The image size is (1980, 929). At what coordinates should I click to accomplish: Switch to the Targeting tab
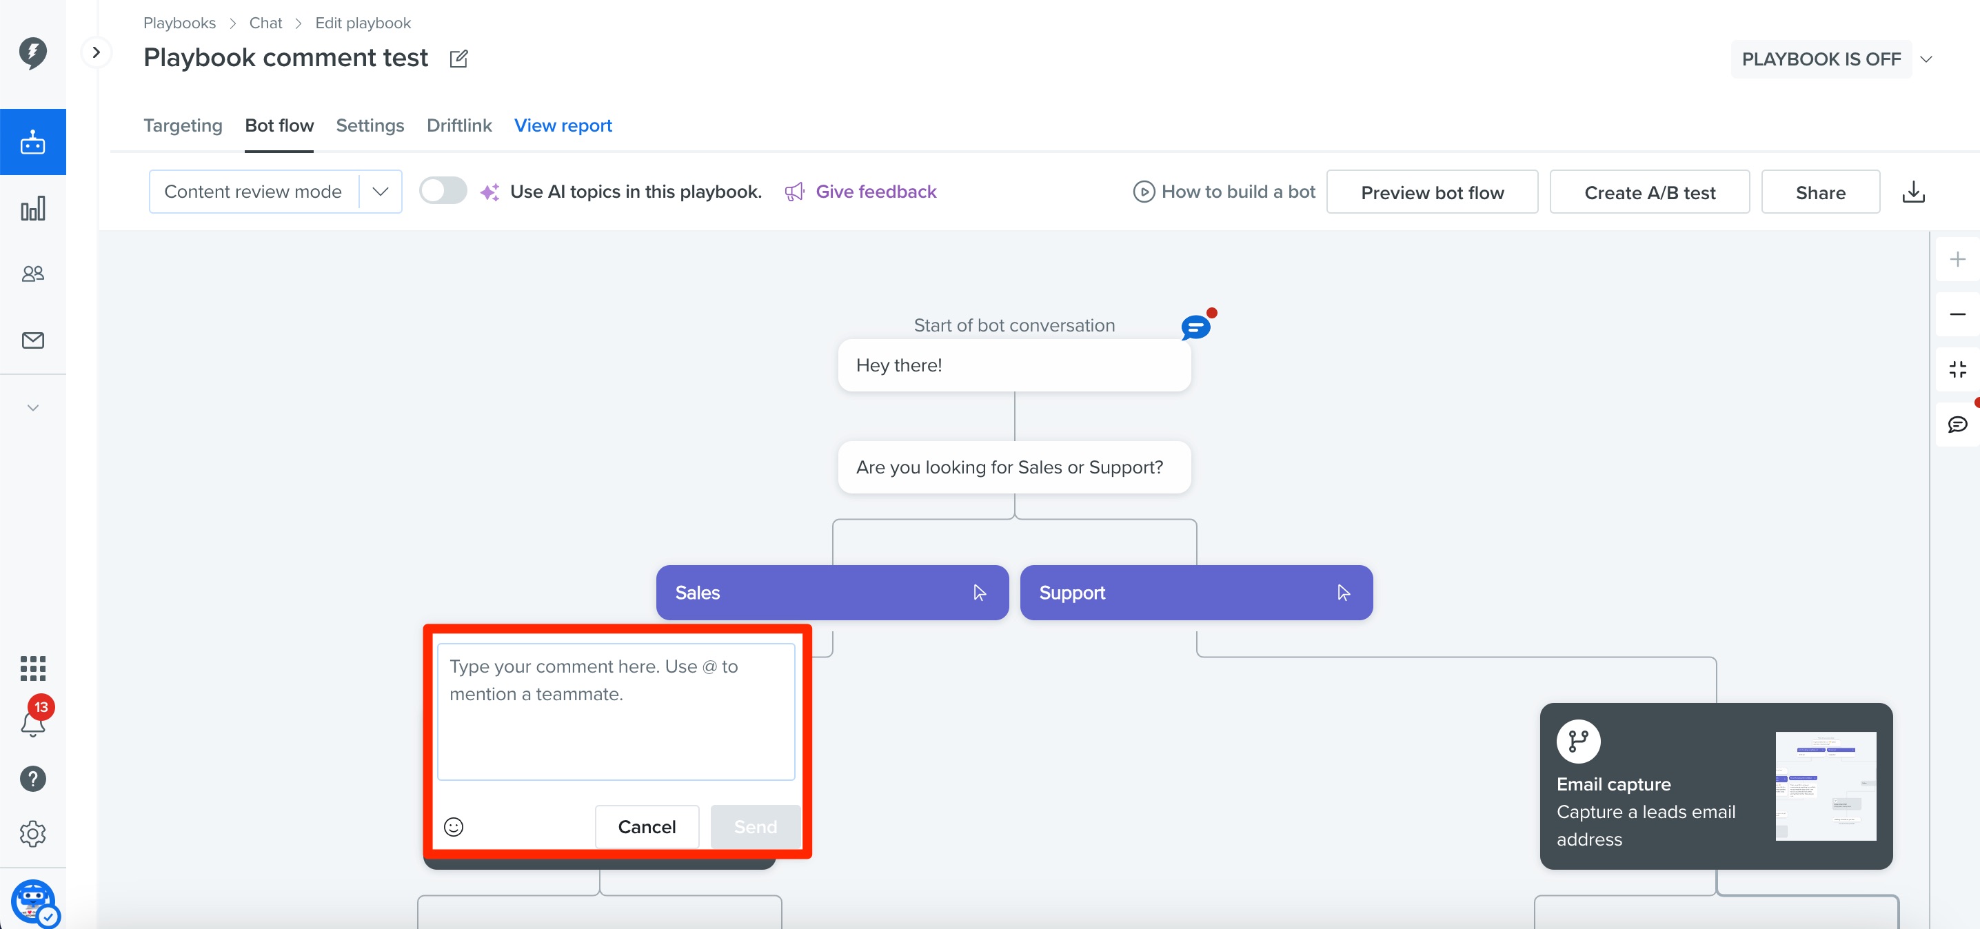click(183, 125)
